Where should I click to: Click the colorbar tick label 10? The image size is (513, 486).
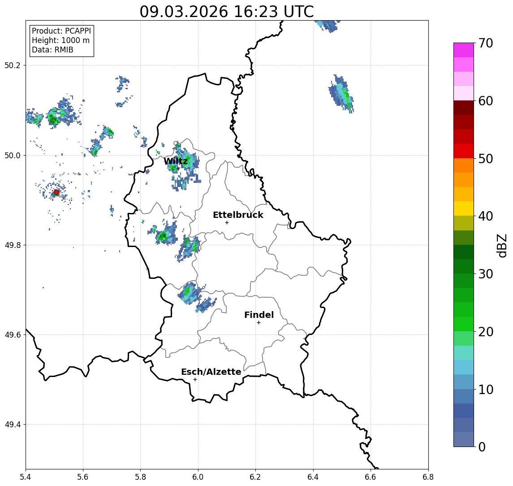click(485, 390)
